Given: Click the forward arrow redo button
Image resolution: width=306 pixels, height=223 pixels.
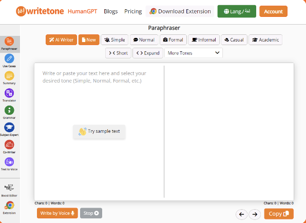Looking at the screenshot, I should click(255, 214).
